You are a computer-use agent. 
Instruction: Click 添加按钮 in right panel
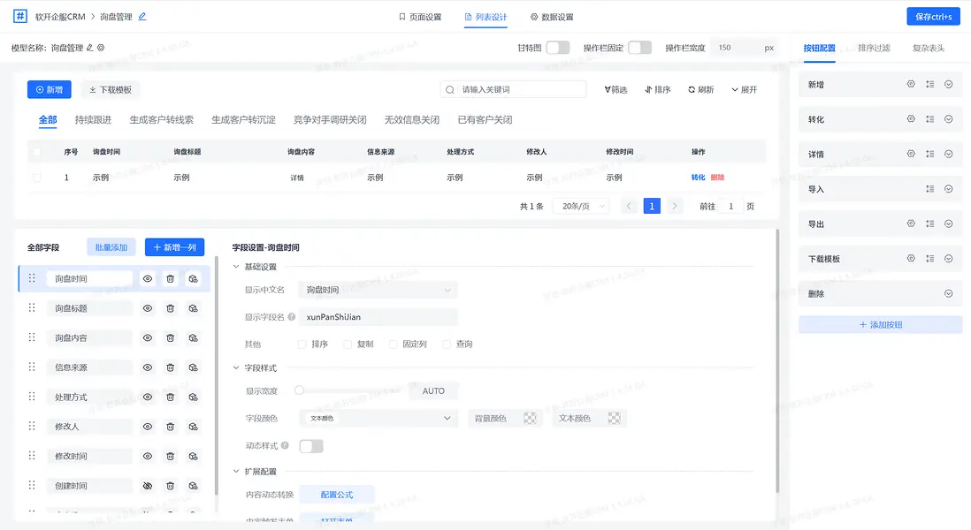880,325
